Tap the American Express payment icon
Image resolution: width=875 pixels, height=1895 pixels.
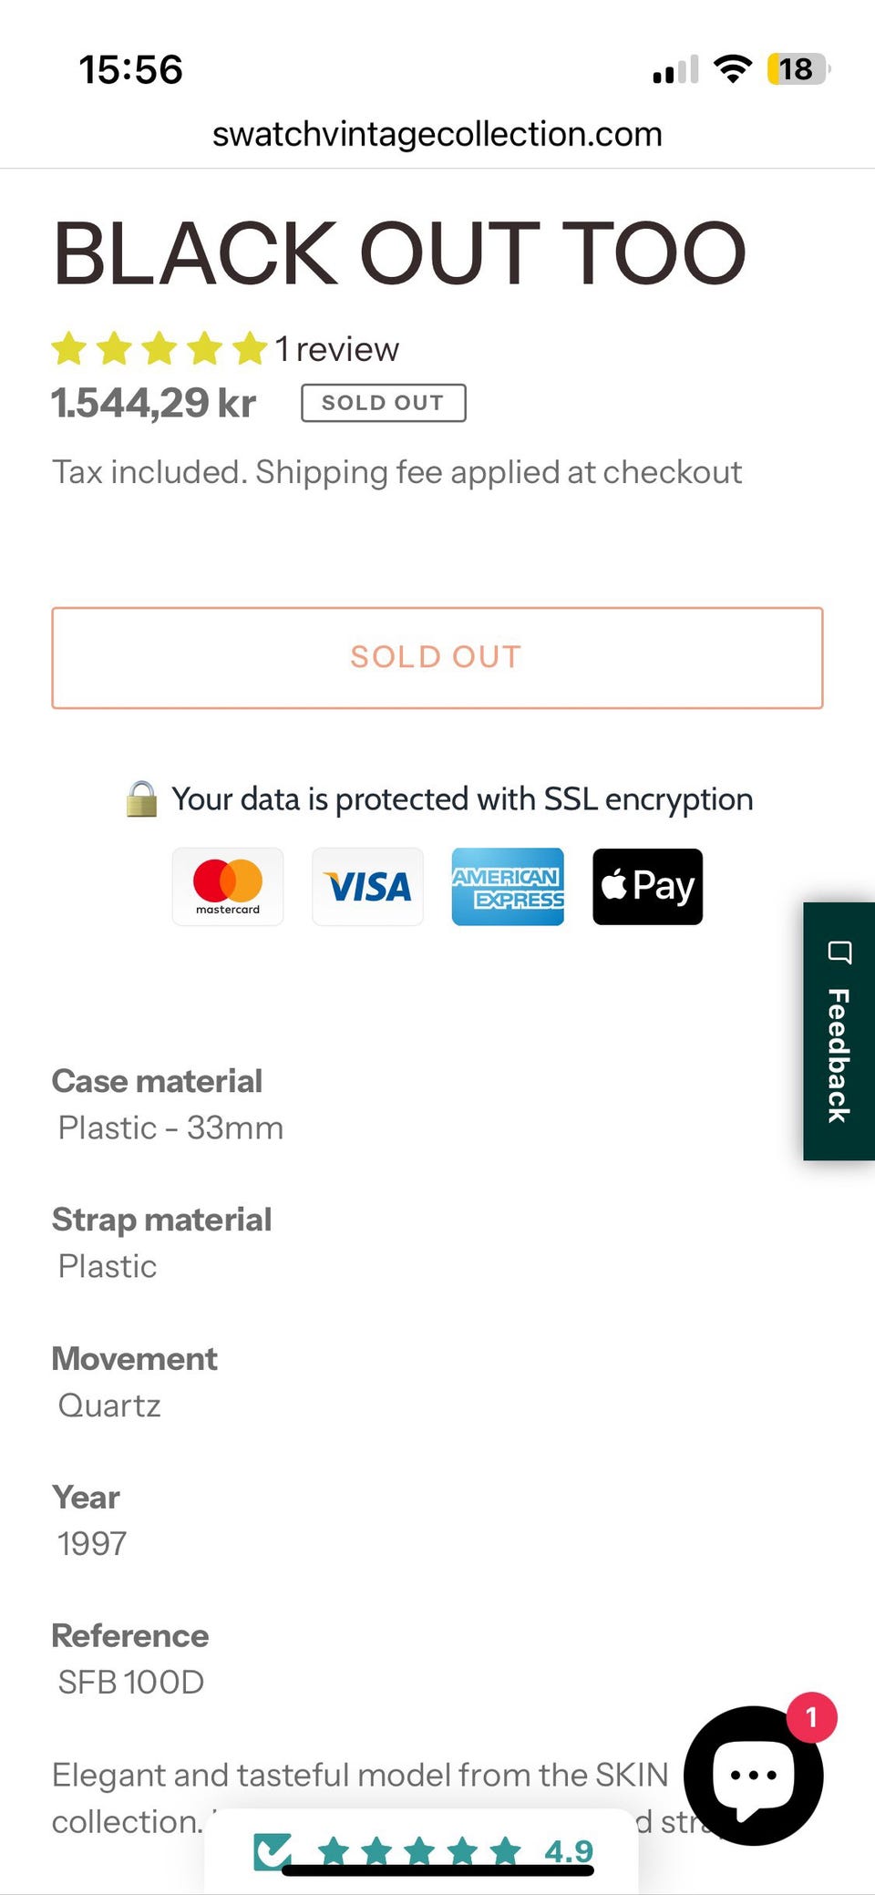(x=508, y=887)
